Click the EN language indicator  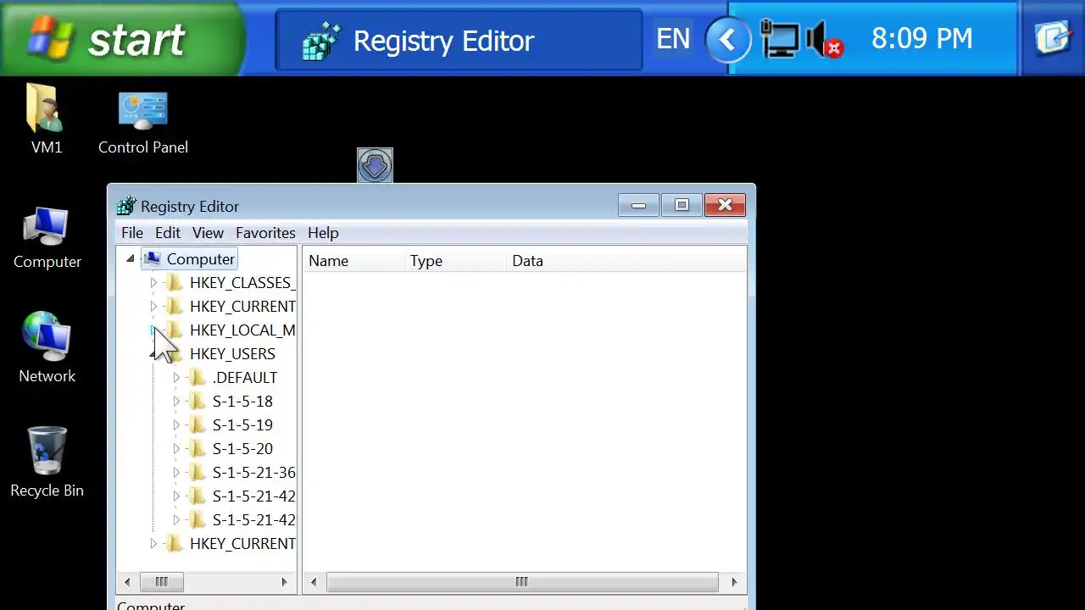(673, 39)
